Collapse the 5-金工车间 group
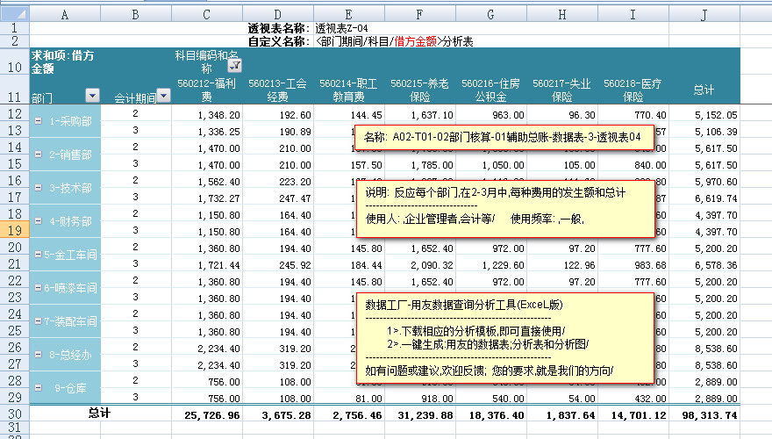 (x=38, y=255)
